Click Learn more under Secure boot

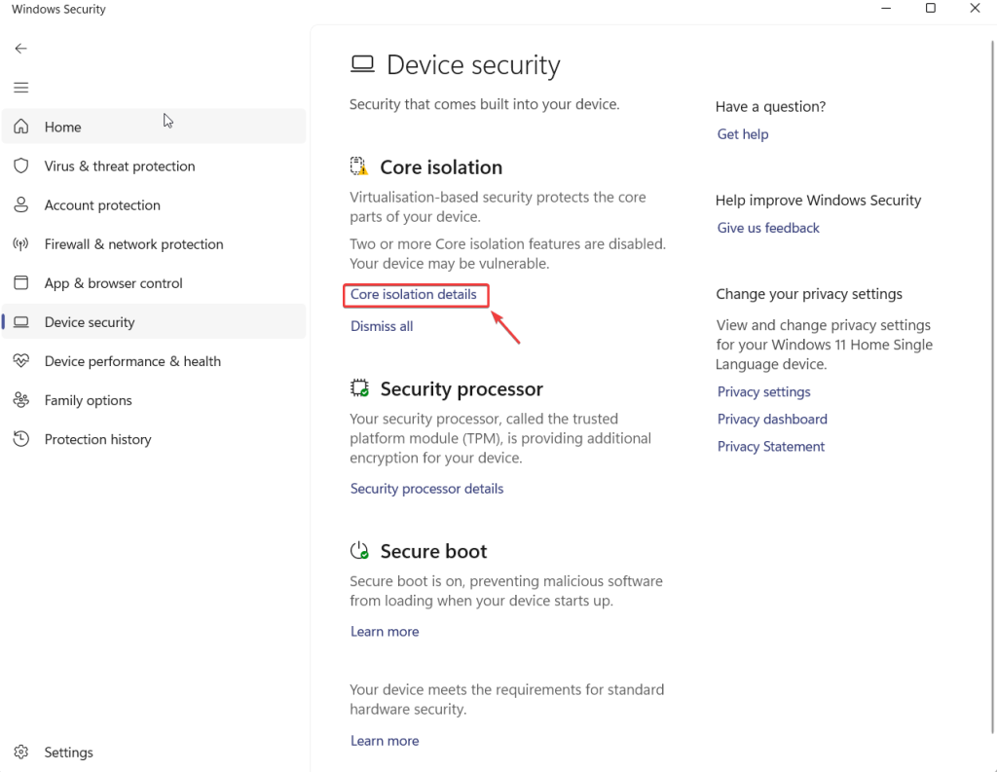coord(385,632)
